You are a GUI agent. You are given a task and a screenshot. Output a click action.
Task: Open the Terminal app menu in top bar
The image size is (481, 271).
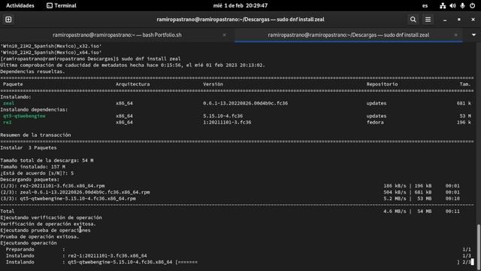[x=62, y=5]
